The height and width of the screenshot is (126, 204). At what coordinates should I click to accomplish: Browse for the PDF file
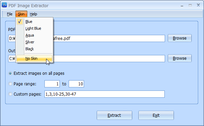(x=179, y=38)
